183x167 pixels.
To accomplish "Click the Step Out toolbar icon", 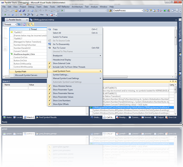I will (x=32, y=15).
